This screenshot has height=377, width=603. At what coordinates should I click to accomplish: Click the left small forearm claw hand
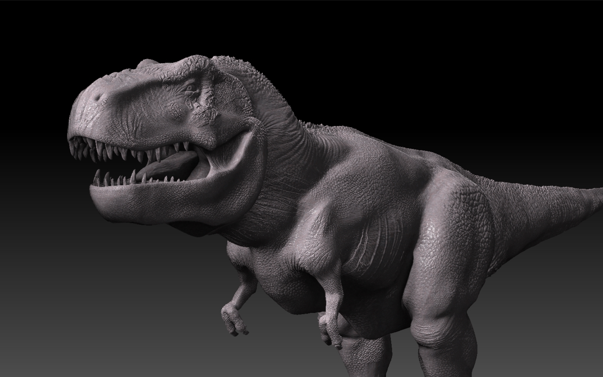click(234, 319)
